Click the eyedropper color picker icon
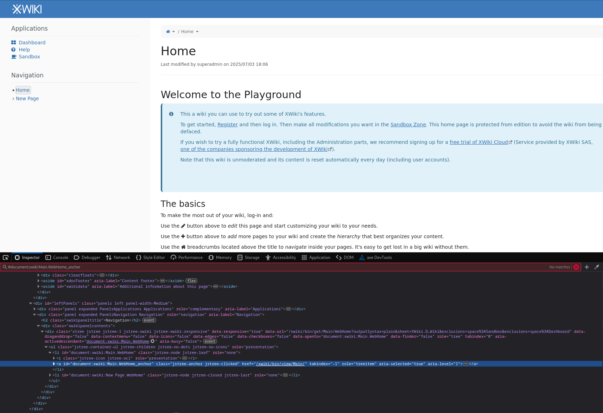 point(597,267)
